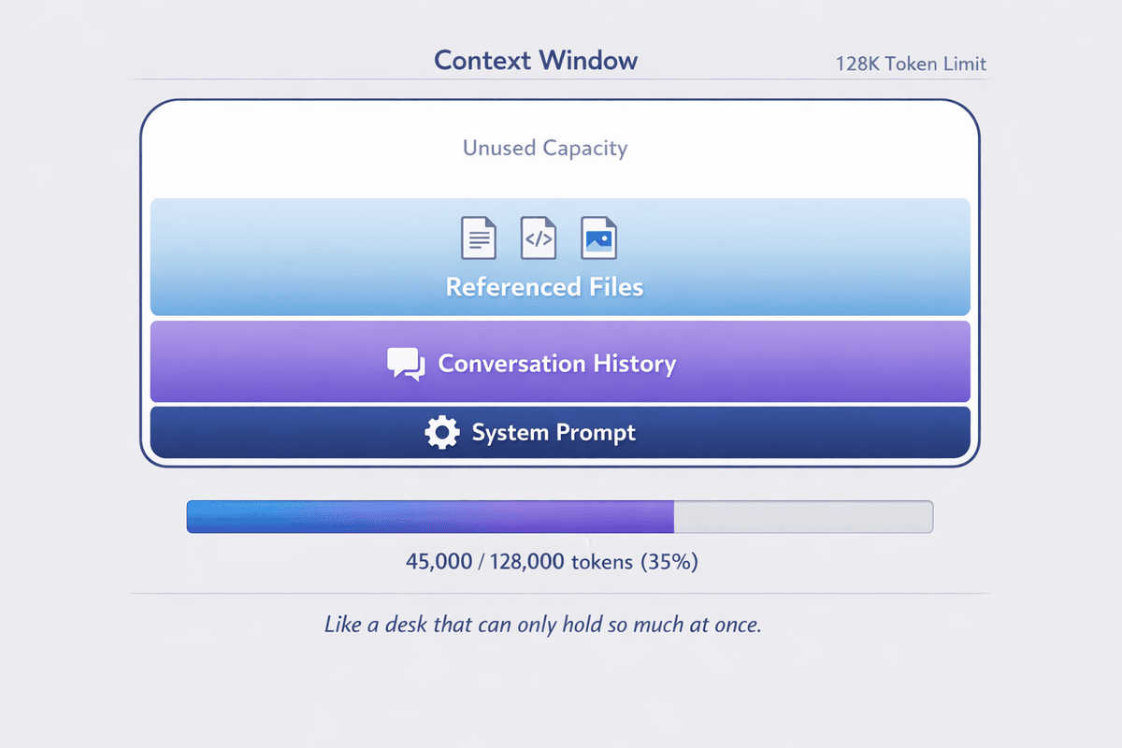Click the settings cog next to System Prompt
Image resolution: width=1122 pixels, height=748 pixels.
(439, 432)
